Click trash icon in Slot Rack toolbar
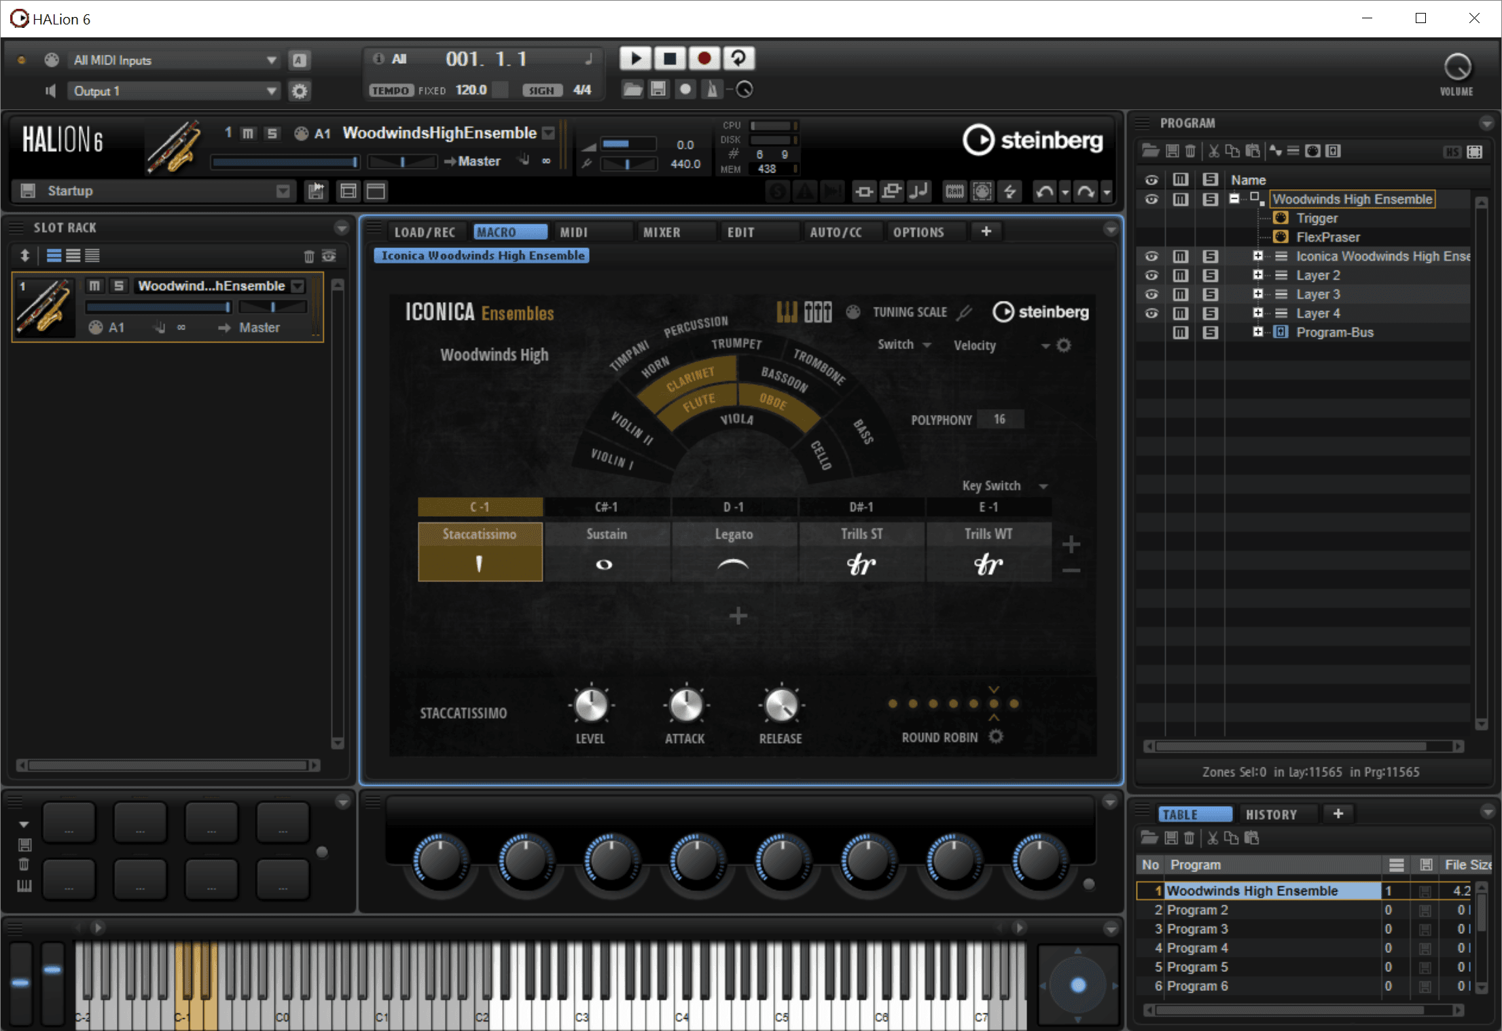1502x1031 pixels. [309, 256]
